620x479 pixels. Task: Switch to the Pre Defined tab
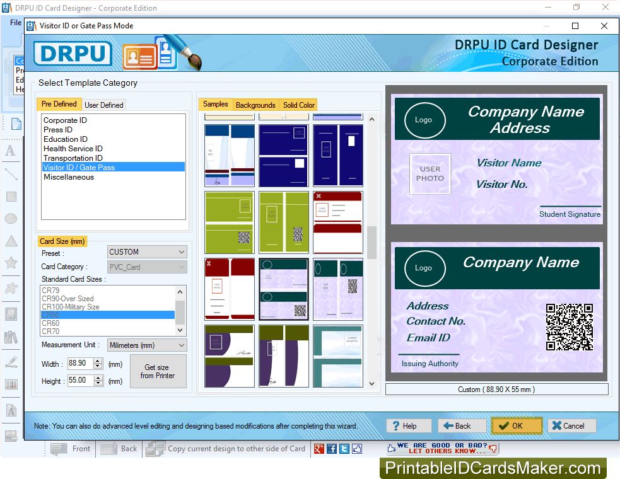pyautogui.click(x=59, y=104)
